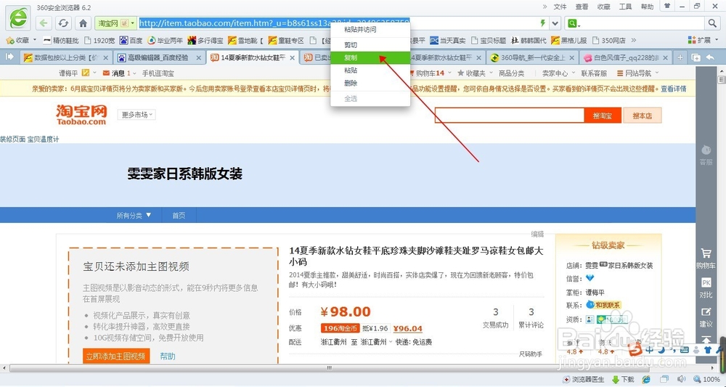Expand 所有分类 in the shop nav
The image size is (726, 387).
coord(134,215)
